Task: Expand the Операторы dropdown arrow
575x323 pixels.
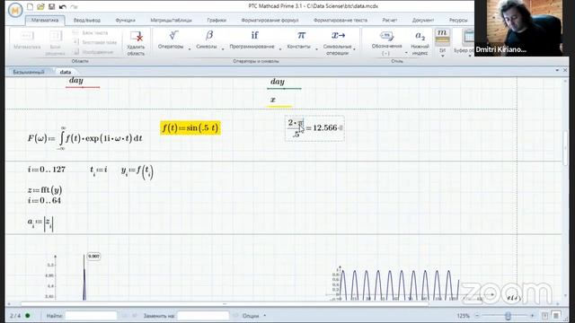Action: coord(190,48)
